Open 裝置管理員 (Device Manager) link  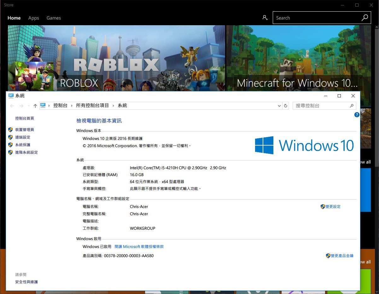coord(24,130)
